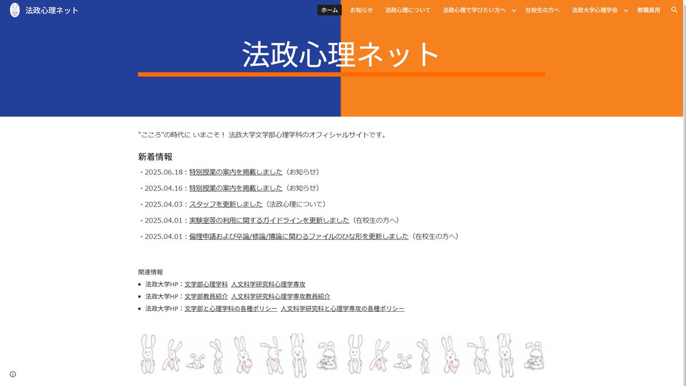Click the info icon at bottom left
The width and height of the screenshot is (686, 386).
click(13, 374)
